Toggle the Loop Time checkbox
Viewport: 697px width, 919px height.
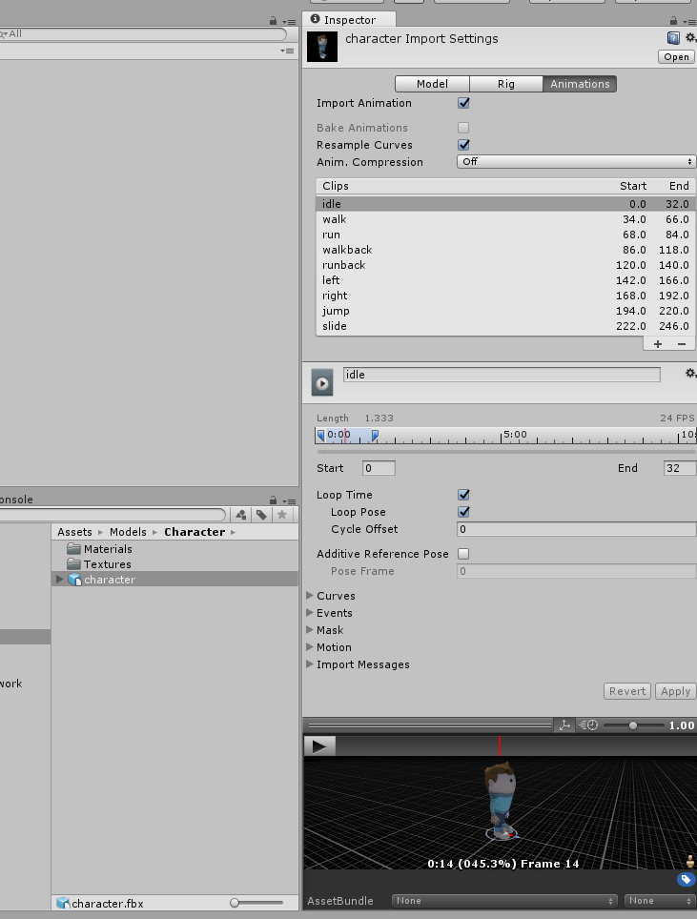(463, 495)
